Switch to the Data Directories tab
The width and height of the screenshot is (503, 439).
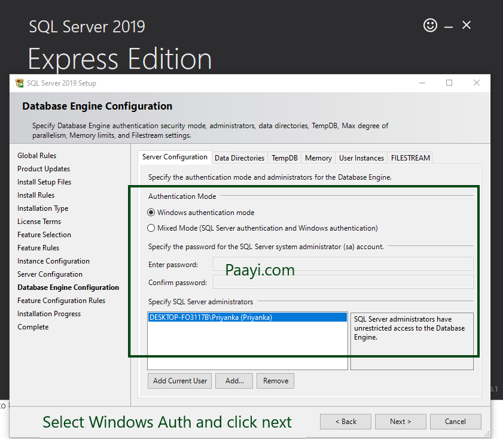coord(239,158)
